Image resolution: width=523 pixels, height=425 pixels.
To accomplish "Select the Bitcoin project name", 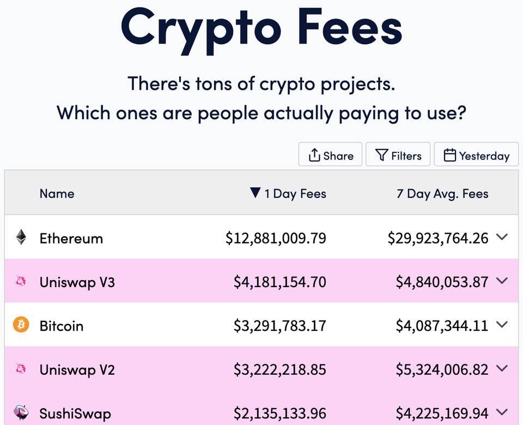I will point(62,326).
